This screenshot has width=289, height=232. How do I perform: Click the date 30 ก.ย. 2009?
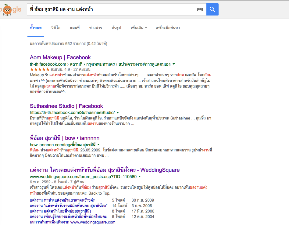pyautogui.click(x=143, y=200)
